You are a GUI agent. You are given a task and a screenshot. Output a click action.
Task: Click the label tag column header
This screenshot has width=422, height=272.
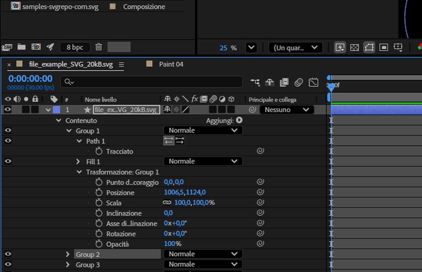point(54,99)
